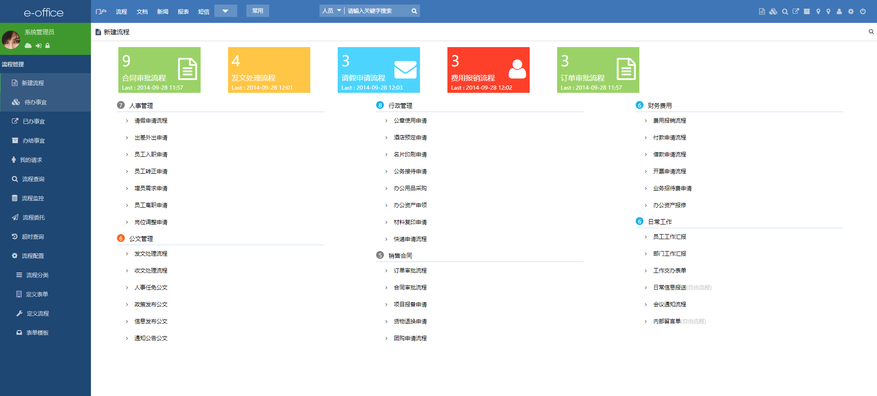The height and width of the screenshot is (396, 877).
Task: Open the 文档 top navigation tab
Action: [x=142, y=11]
